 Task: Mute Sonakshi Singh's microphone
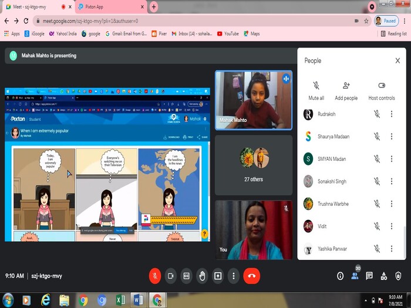coord(377,181)
